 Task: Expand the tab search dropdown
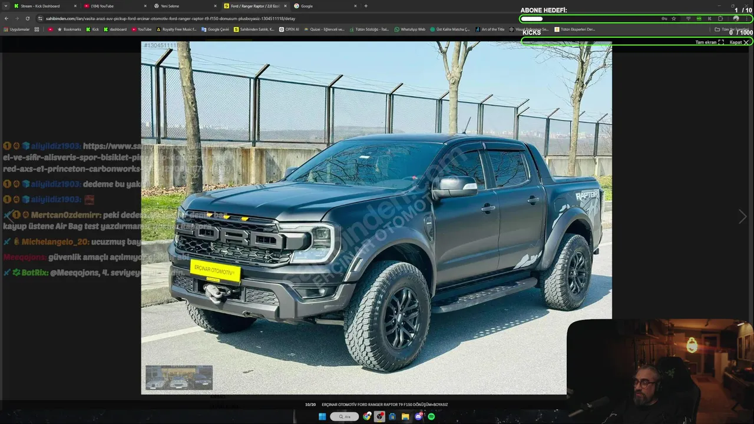click(x=6, y=6)
